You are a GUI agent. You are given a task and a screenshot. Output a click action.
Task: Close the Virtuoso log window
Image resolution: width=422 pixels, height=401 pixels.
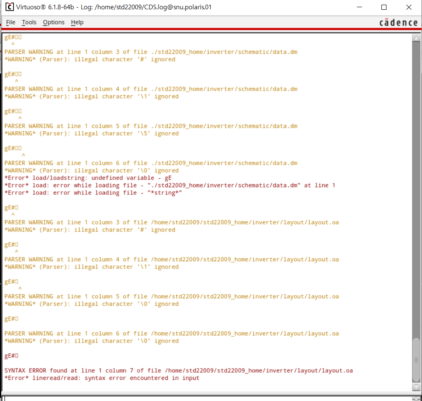[x=408, y=7]
